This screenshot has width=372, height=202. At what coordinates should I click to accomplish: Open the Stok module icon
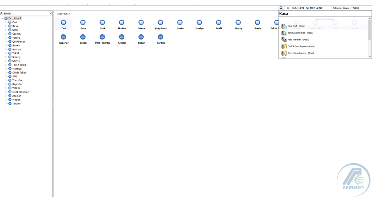[102, 23]
